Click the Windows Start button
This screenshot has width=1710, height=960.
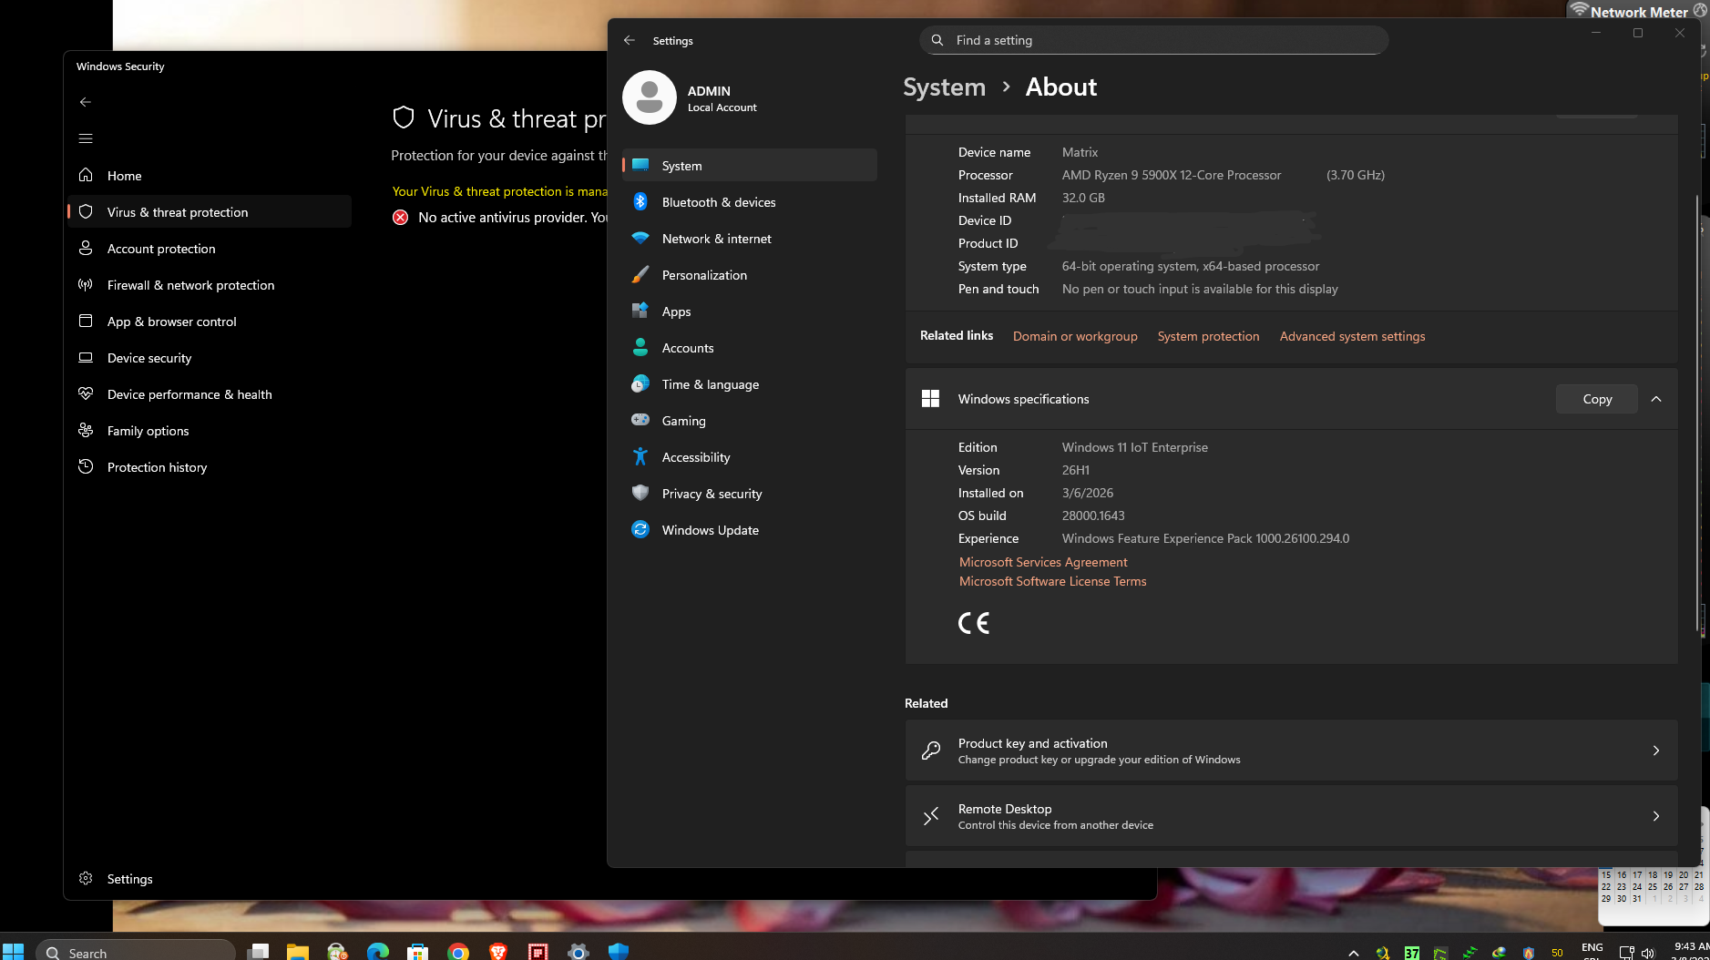(x=13, y=952)
